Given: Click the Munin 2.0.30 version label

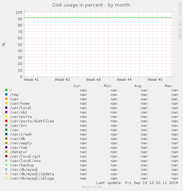Looking at the screenshot, I should pos(92,187).
